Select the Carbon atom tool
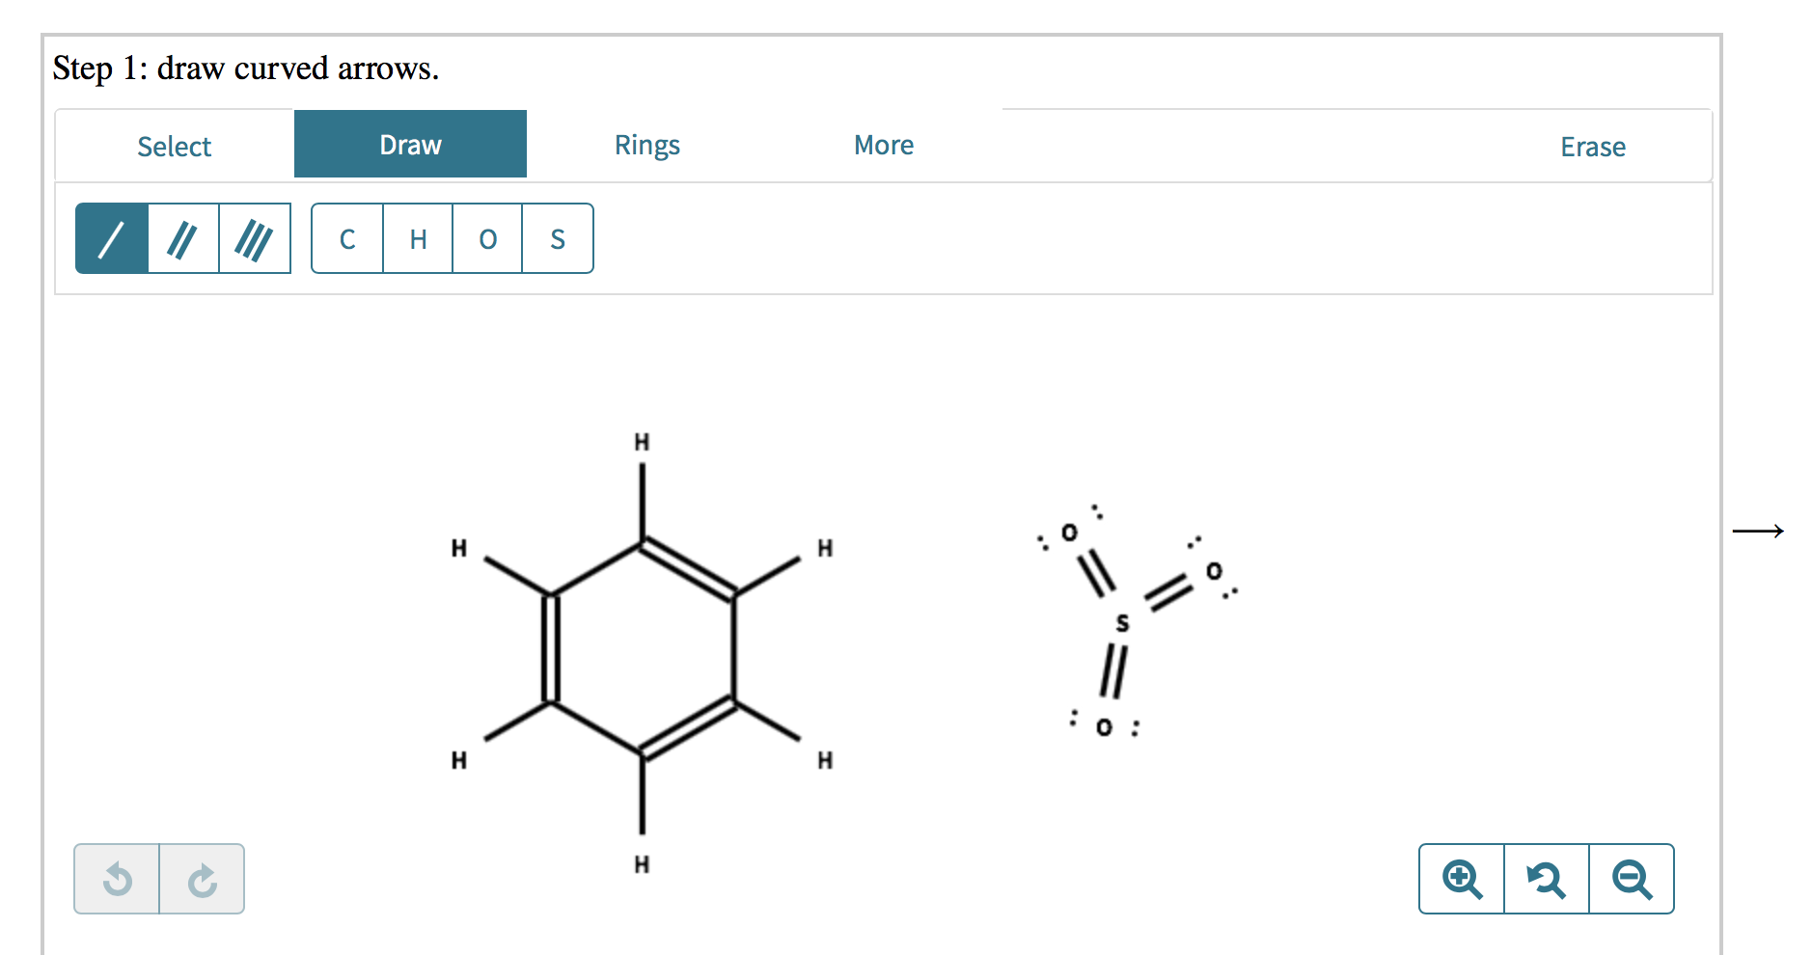The width and height of the screenshot is (1812, 955). click(346, 239)
